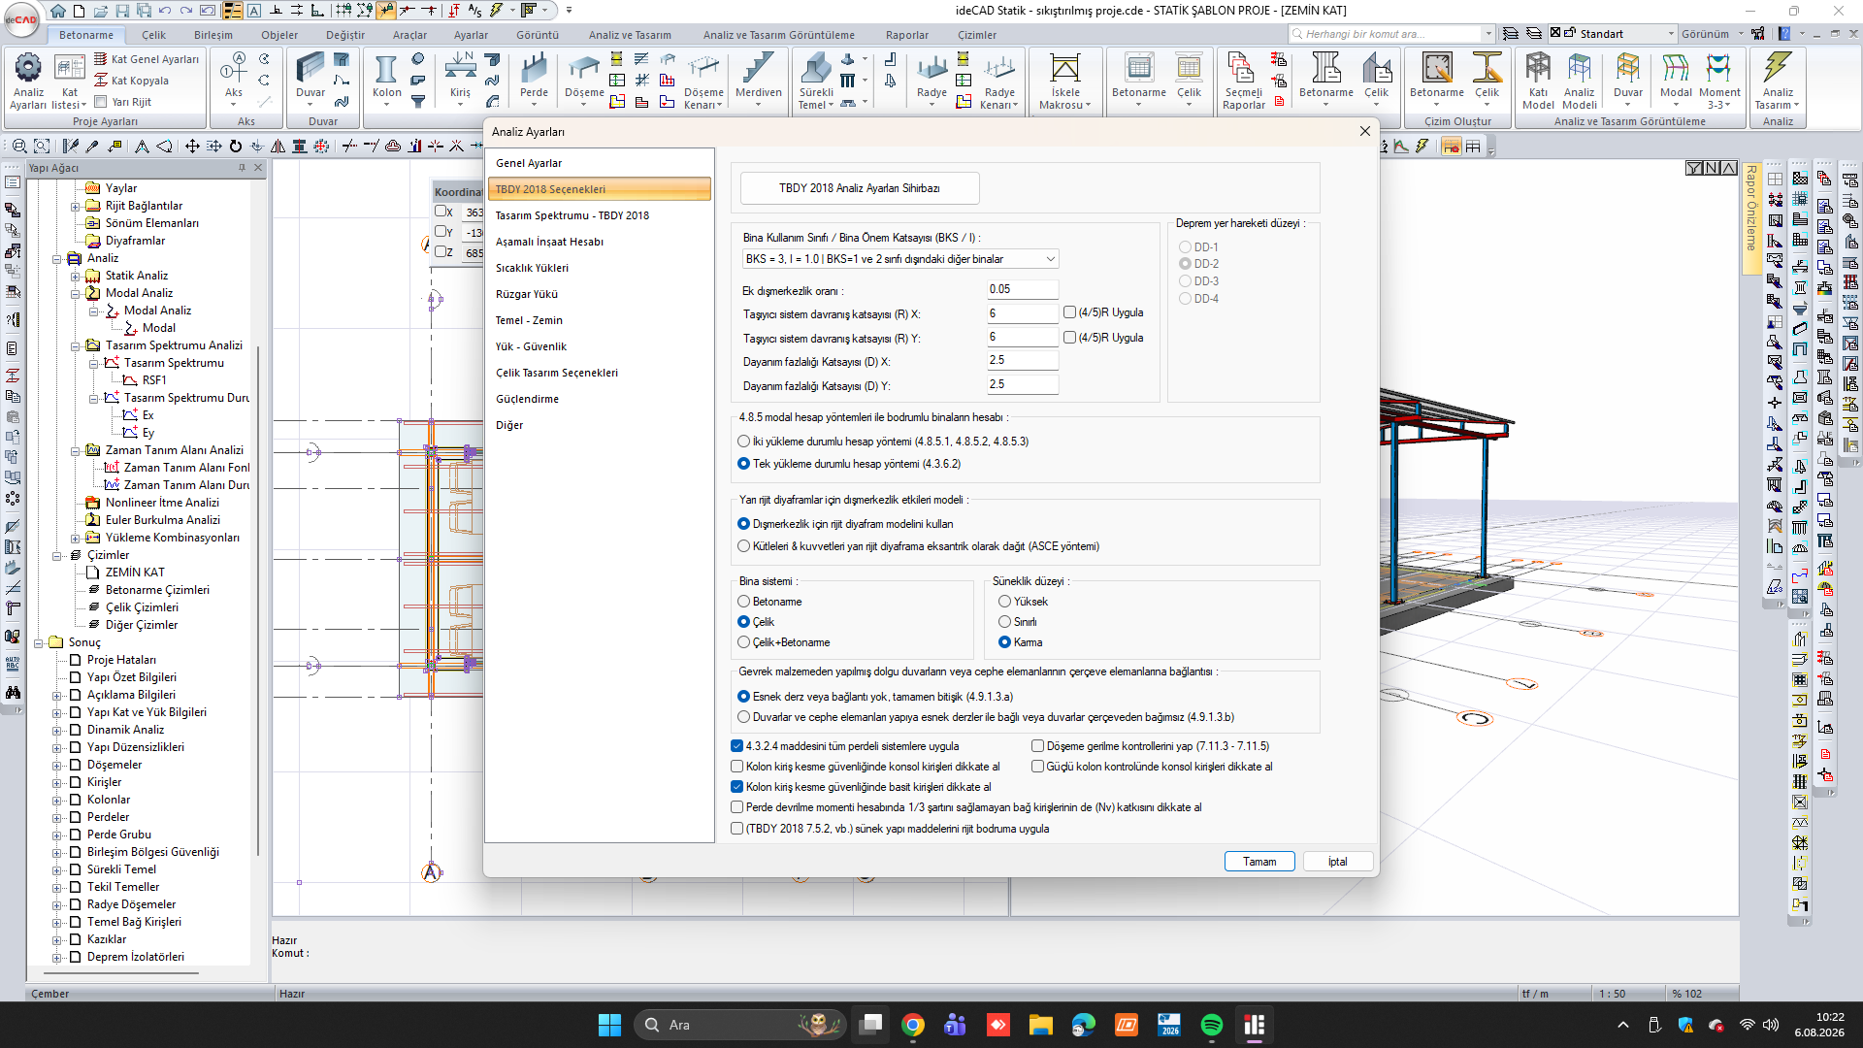The image size is (1863, 1048).
Task: Close the Analiz Ayarları dialog
Action: [x=1364, y=131]
